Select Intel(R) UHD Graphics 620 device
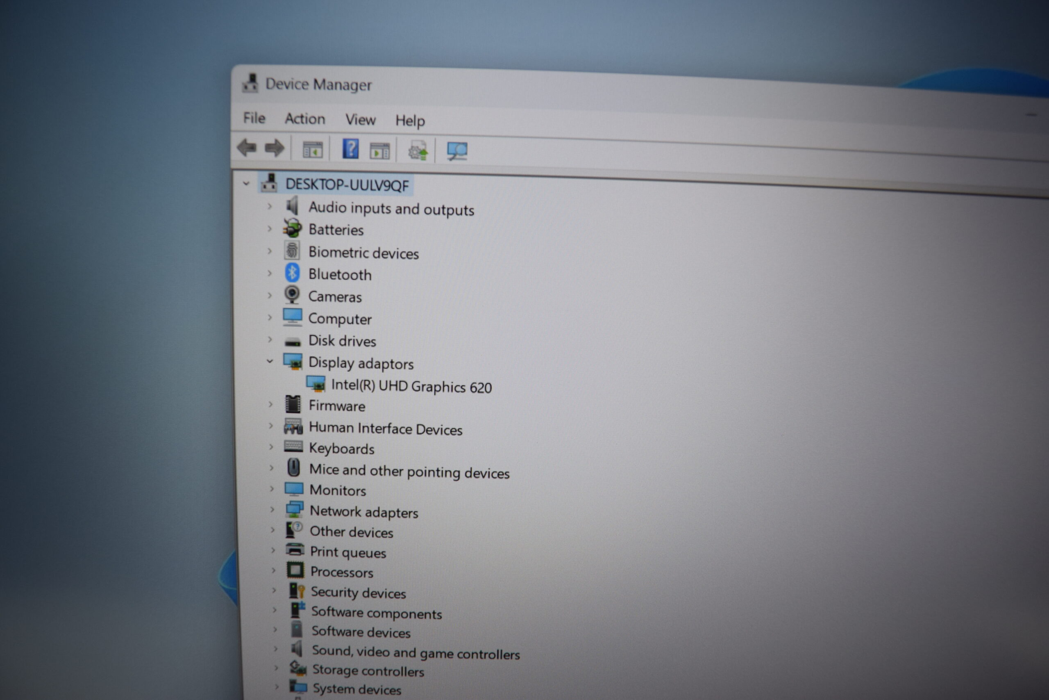 411,386
